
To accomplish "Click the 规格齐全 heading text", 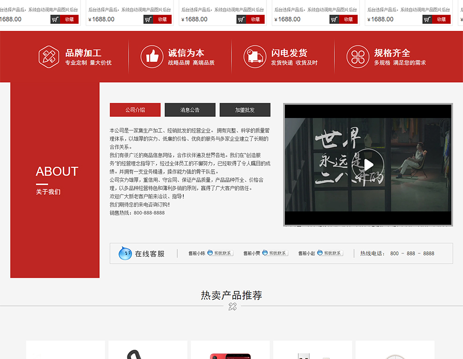I will click(392, 53).
